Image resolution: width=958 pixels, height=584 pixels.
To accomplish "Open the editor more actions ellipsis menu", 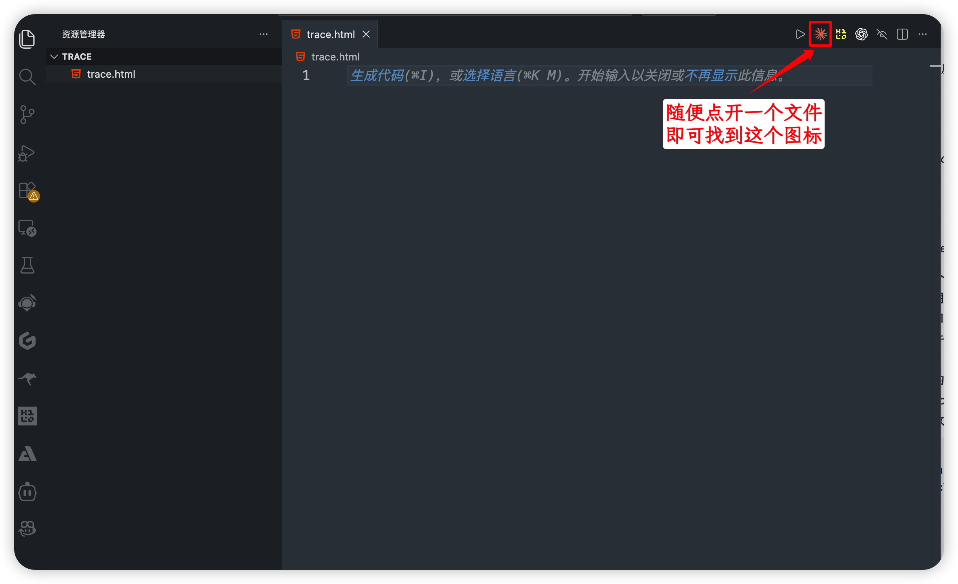I will click(x=923, y=34).
